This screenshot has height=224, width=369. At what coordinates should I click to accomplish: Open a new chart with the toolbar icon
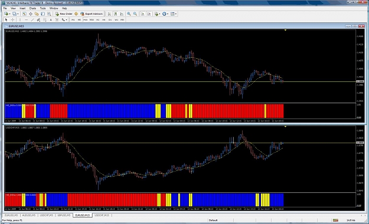pyautogui.click(x=6, y=14)
